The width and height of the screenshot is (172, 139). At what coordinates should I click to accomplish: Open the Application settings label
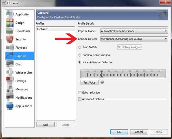tap(23, 14)
